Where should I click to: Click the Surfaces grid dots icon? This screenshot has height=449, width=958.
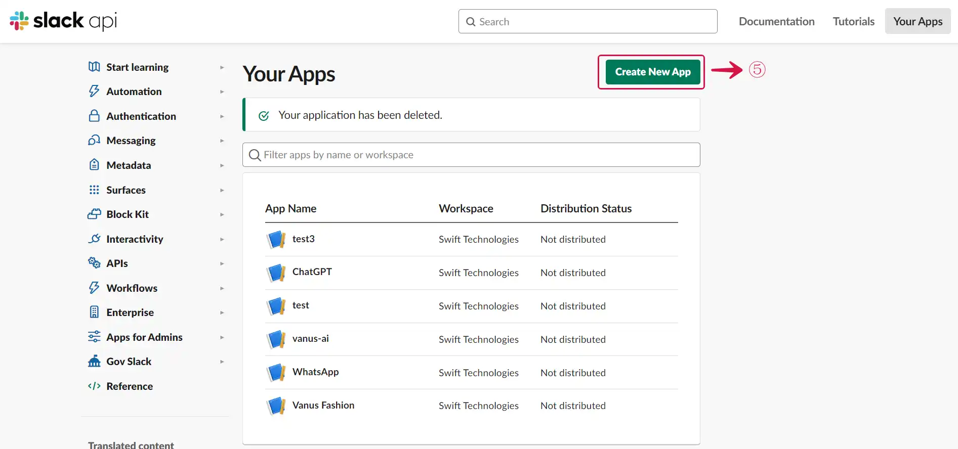[94, 190]
